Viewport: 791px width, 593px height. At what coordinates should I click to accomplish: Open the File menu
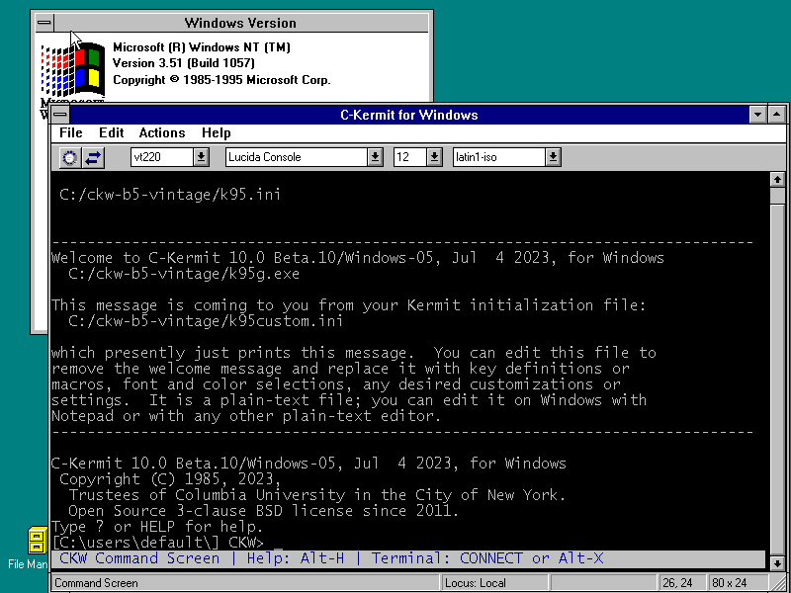70,133
